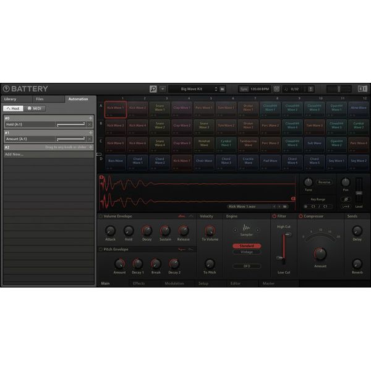Open the Big Wave Kit preset selector
The height and width of the screenshot is (371, 371).
coord(191,89)
